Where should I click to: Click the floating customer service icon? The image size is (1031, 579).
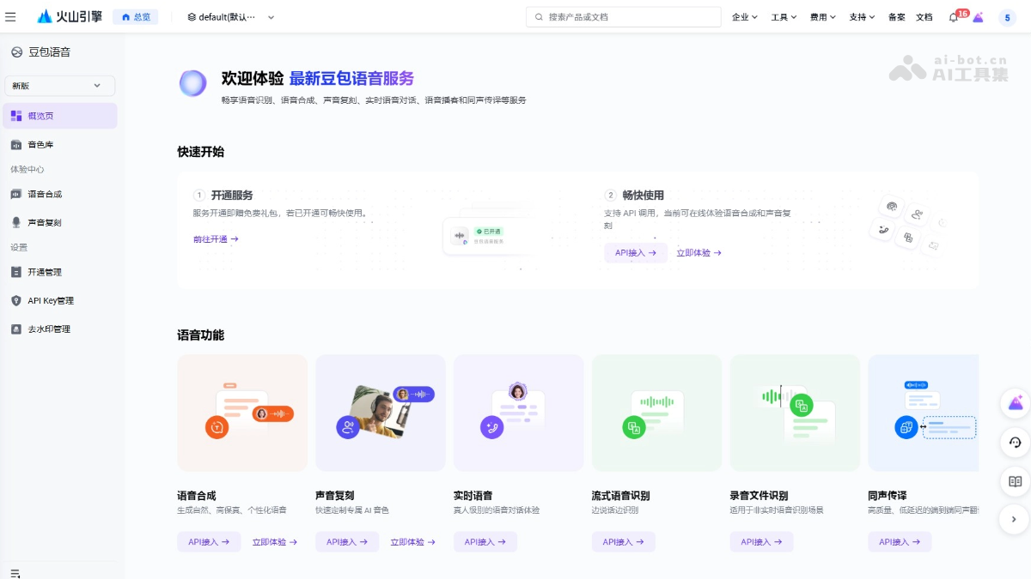point(1015,443)
